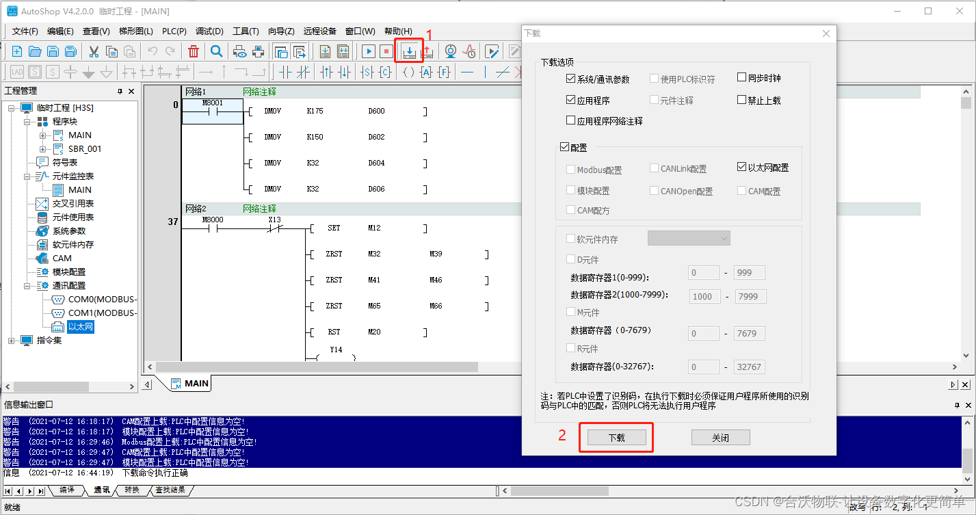Viewport: 976px width, 515px height.
Task: Insert a normally closed contact
Action: point(303,72)
